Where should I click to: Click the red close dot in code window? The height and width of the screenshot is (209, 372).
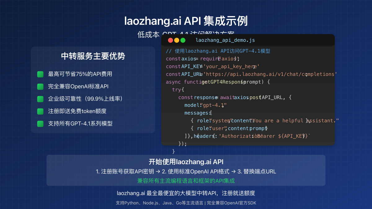point(170,40)
